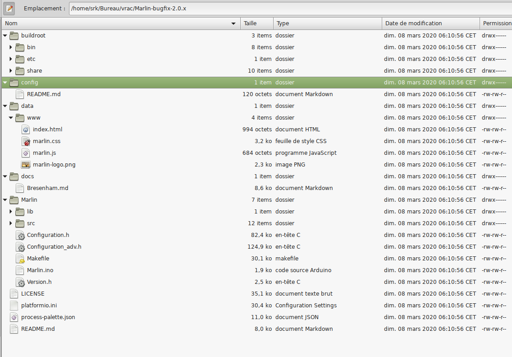Toggle the location edit pencil button
Screen dimensions: 512x357
coord(9,9)
